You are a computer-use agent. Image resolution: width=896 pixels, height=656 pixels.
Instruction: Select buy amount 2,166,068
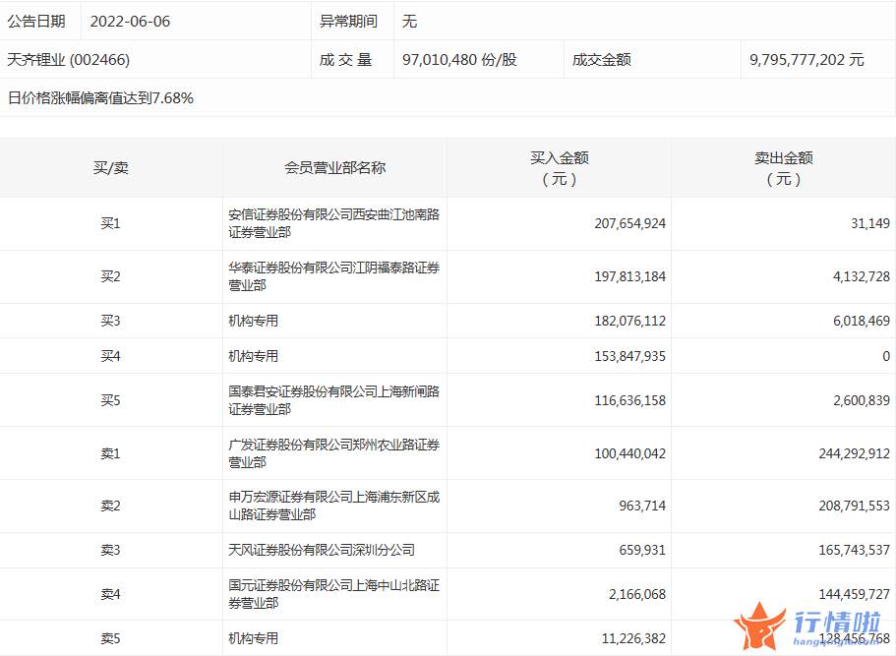(x=637, y=594)
